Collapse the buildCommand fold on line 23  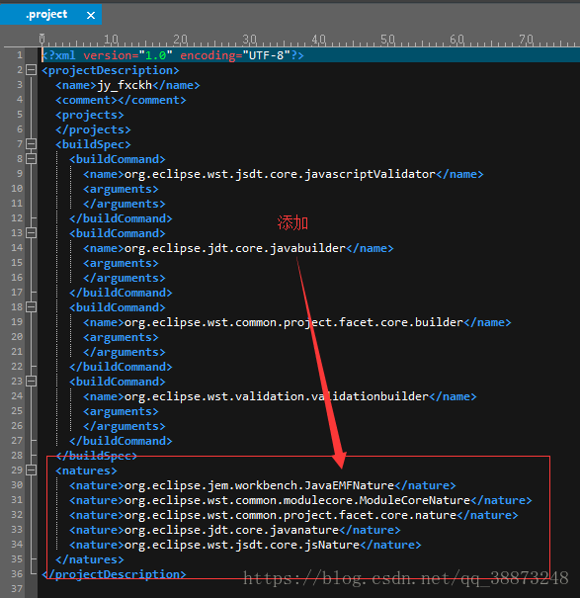coord(31,382)
